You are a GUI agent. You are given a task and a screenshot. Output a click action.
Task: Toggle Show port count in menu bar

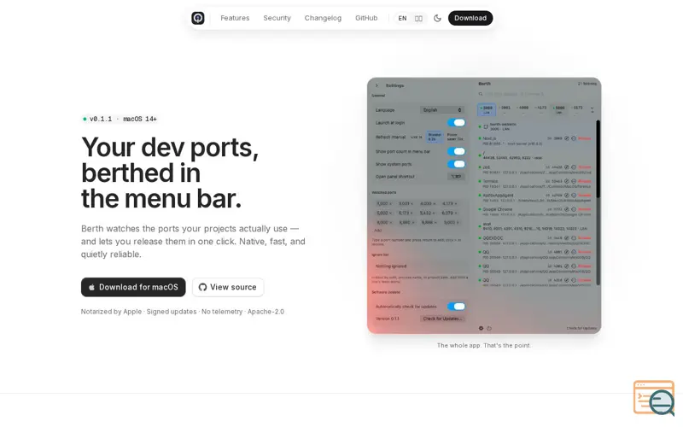(456, 151)
